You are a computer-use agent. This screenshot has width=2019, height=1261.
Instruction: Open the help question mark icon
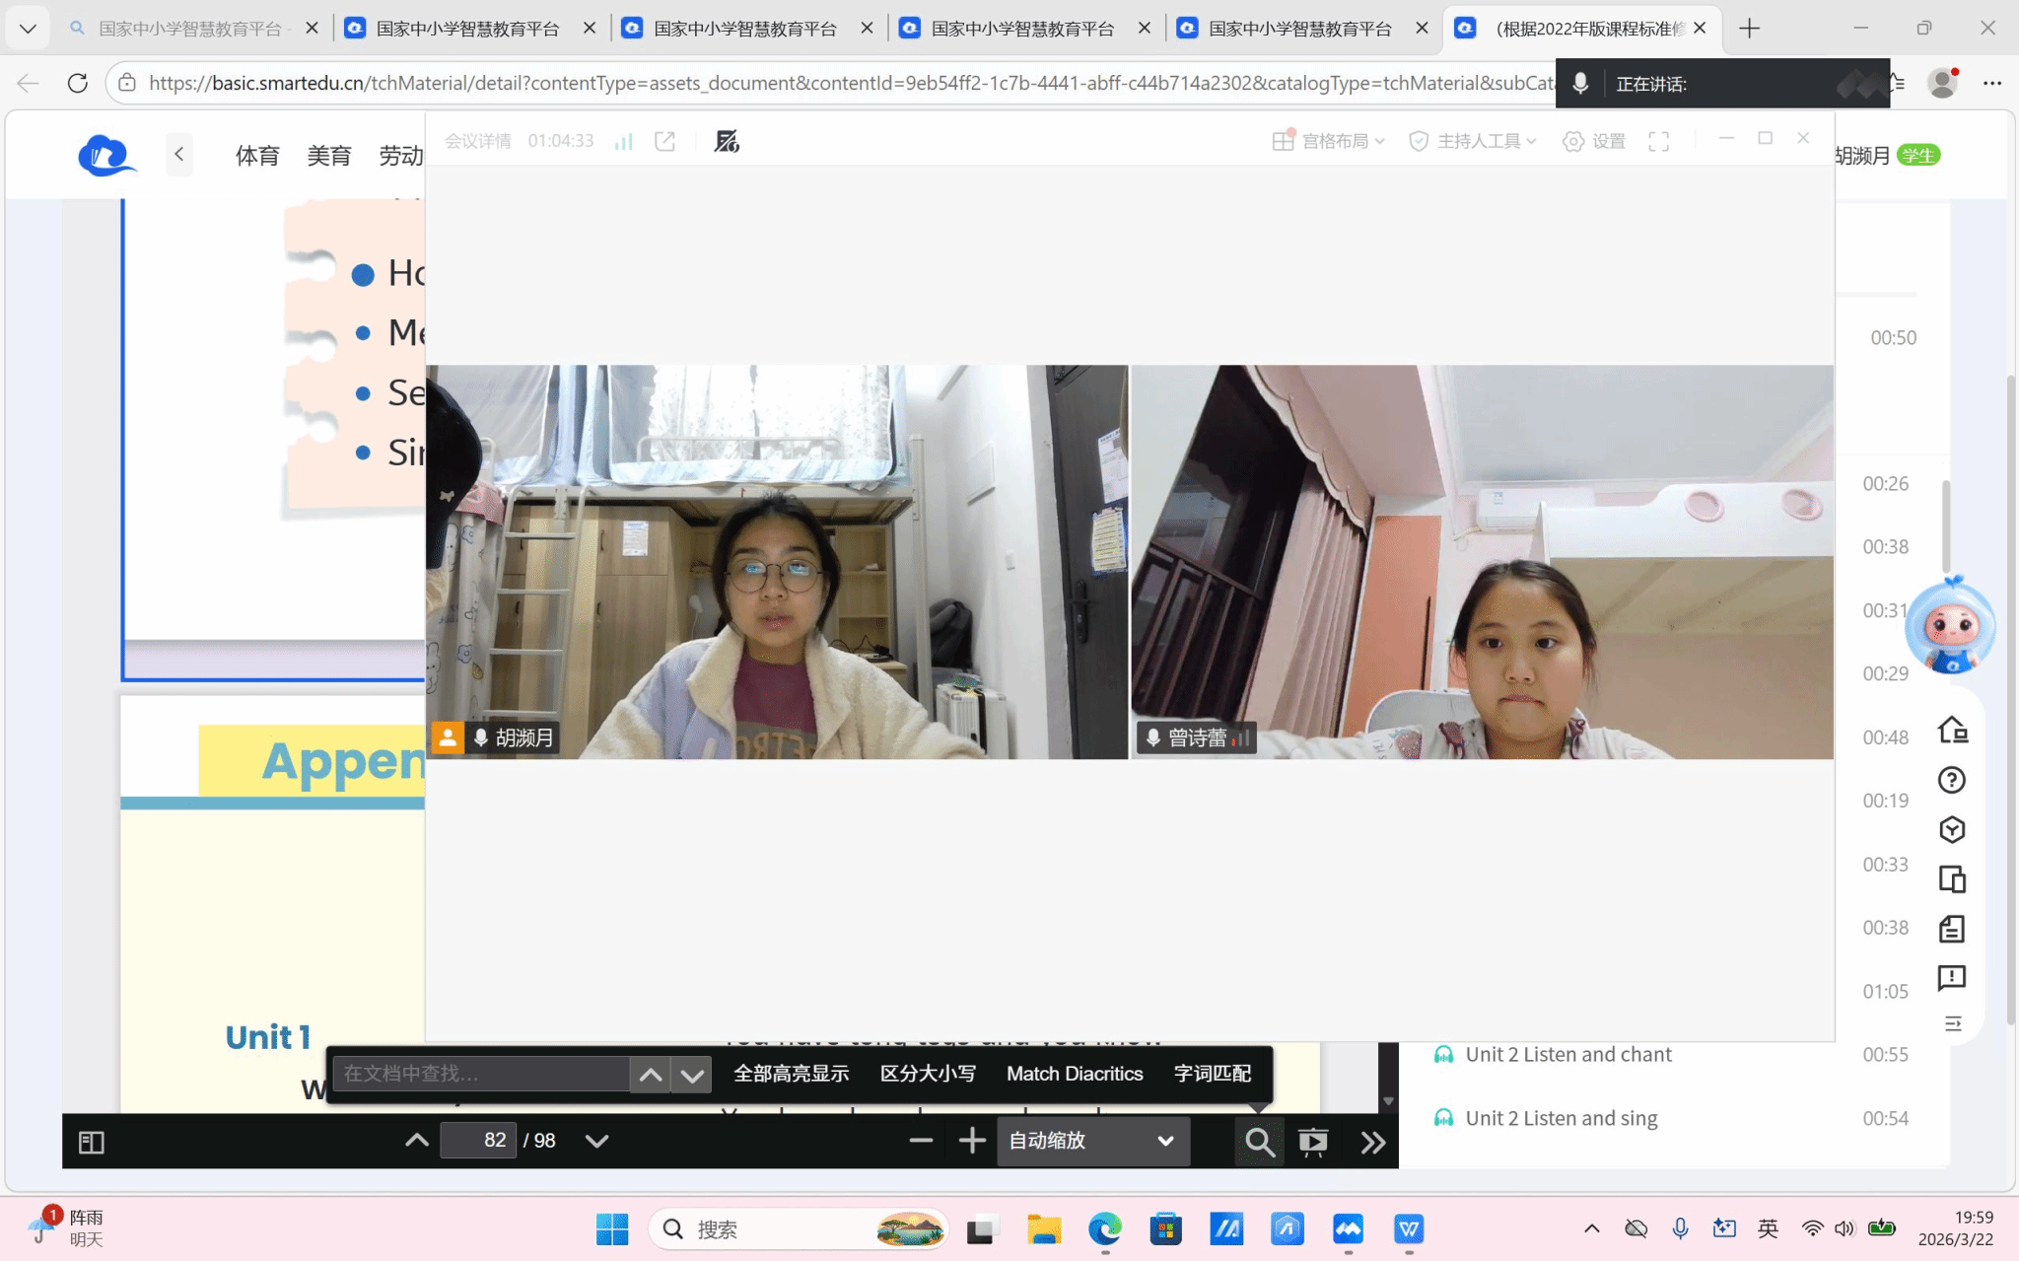pyautogui.click(x=1952, y=780)
